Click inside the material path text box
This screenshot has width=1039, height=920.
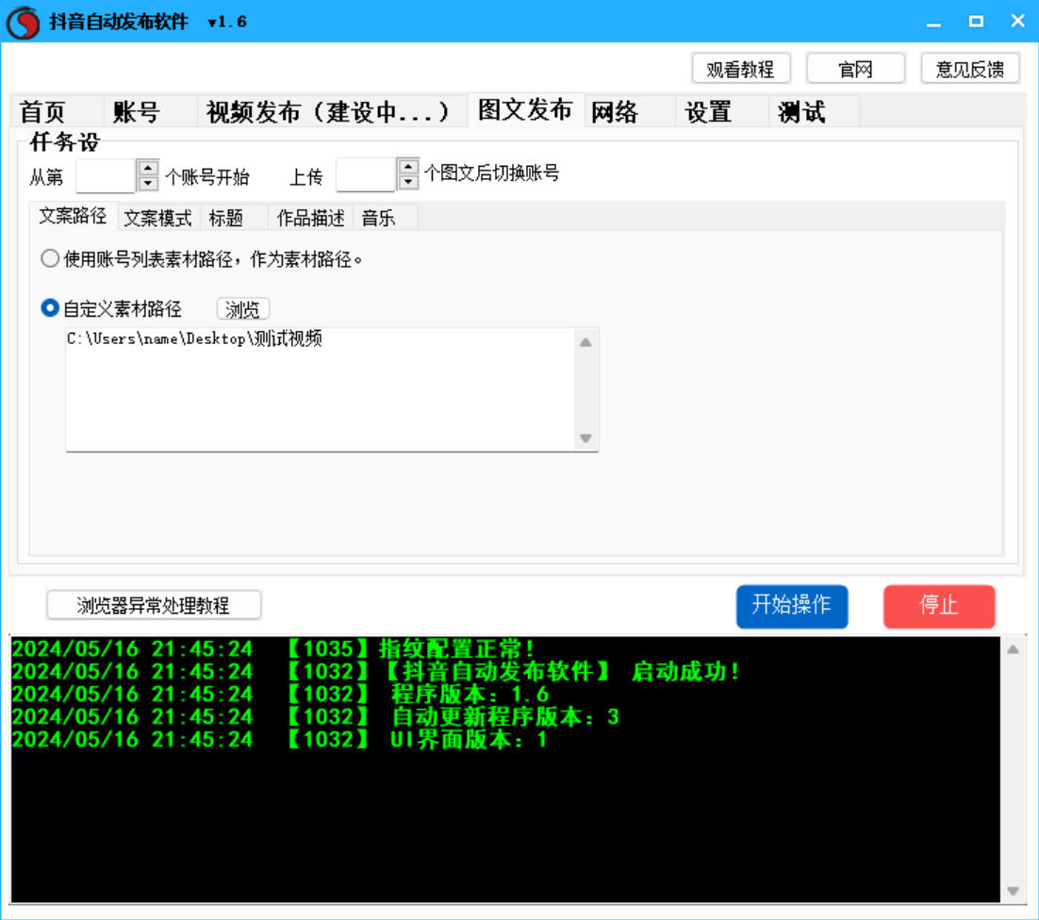pyautogui.click(x=322, y=389)
